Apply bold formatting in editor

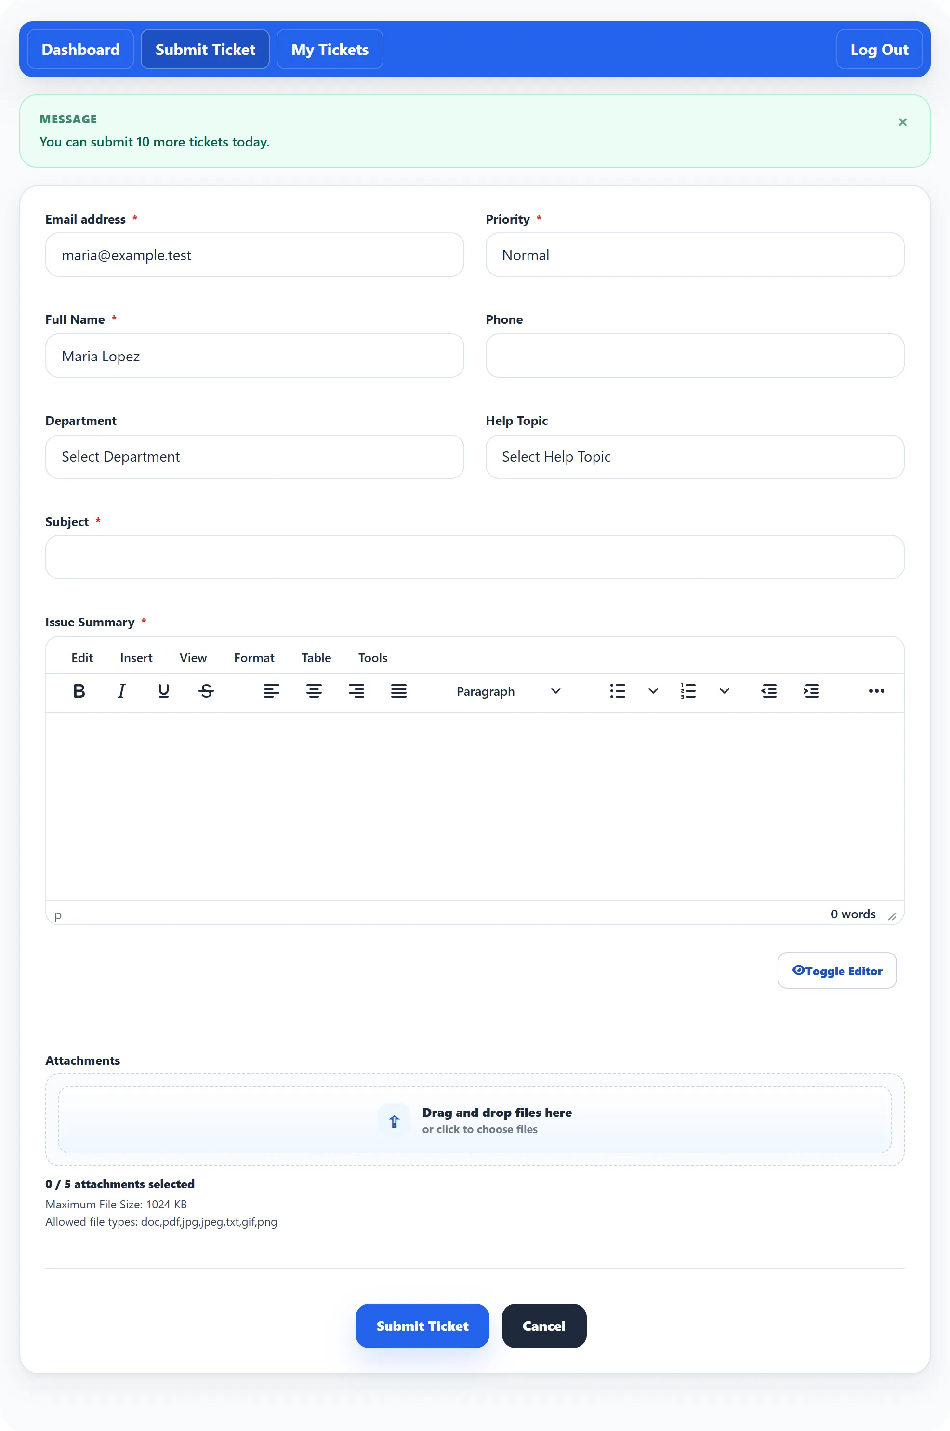click(x=79, y=690)
